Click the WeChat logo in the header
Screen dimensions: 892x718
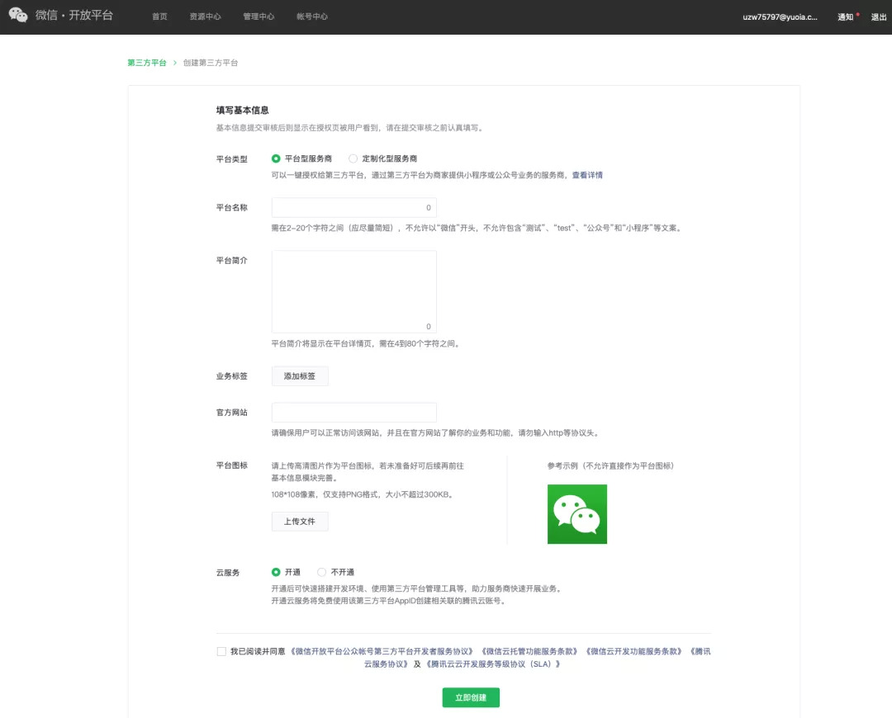(18, 16)
